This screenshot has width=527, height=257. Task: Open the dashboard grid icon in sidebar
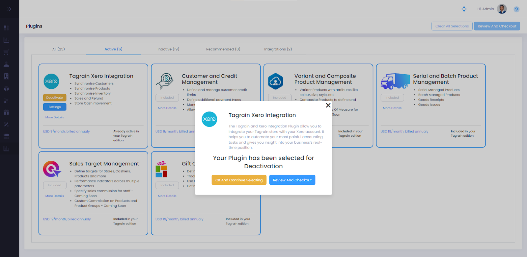coord(6,28)
